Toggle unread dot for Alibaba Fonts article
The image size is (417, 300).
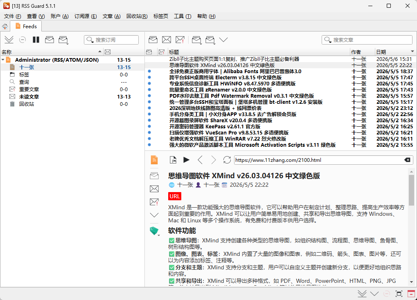coord(149,71)
